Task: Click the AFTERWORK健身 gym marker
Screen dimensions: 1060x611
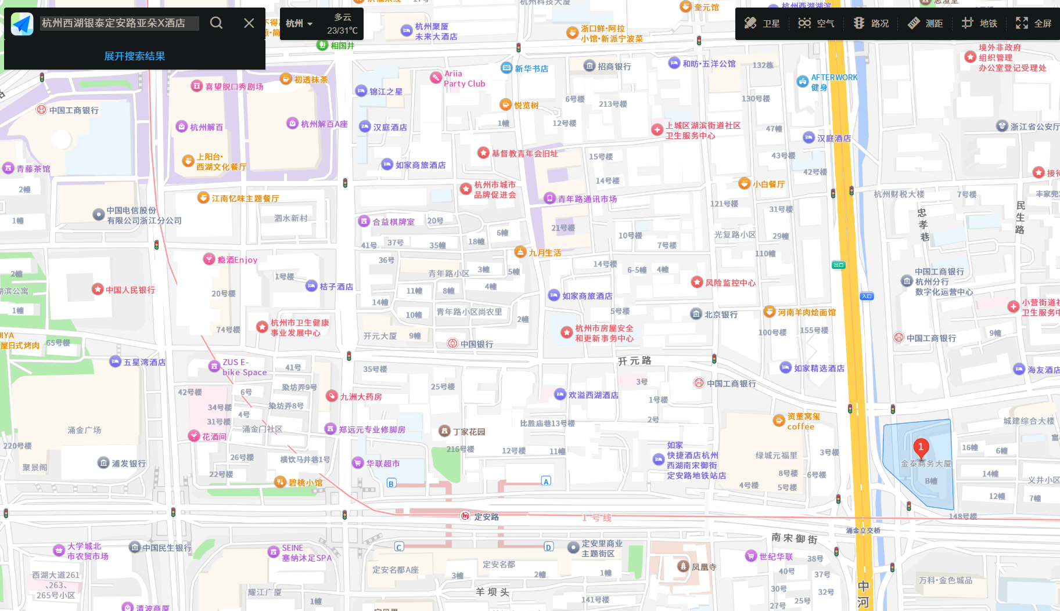Action: [803, 82]
